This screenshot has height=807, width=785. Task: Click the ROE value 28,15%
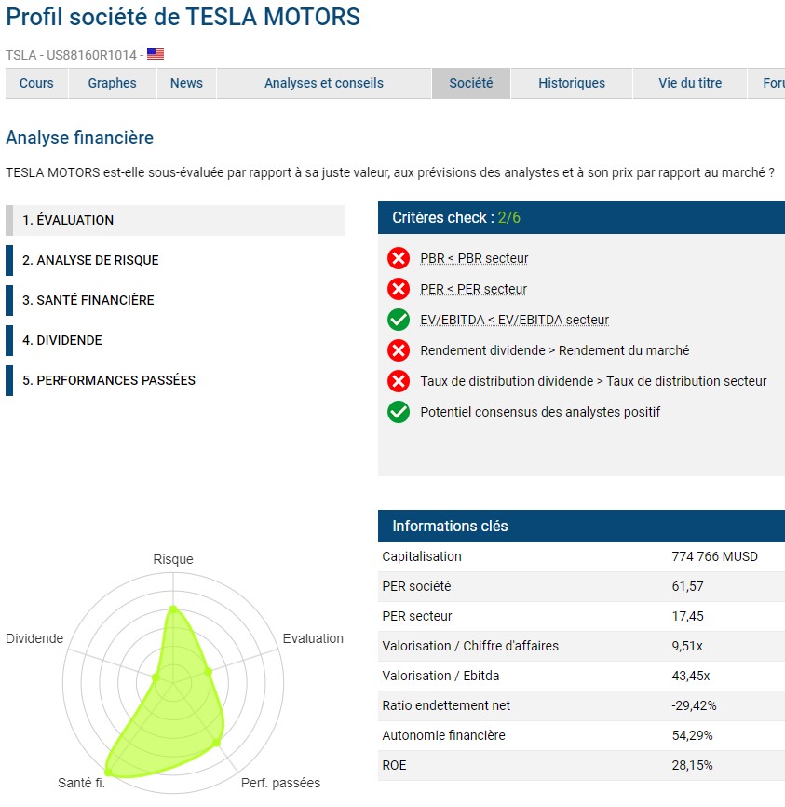[693, 766]
